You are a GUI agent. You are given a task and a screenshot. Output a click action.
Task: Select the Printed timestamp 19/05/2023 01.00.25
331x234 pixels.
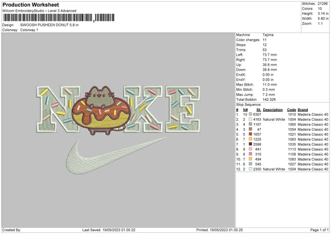[x=226, y=230]
